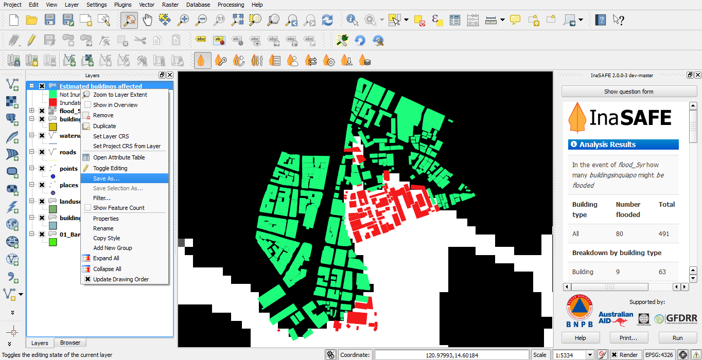Click the yellow abc label tool

tap(201, 40)
